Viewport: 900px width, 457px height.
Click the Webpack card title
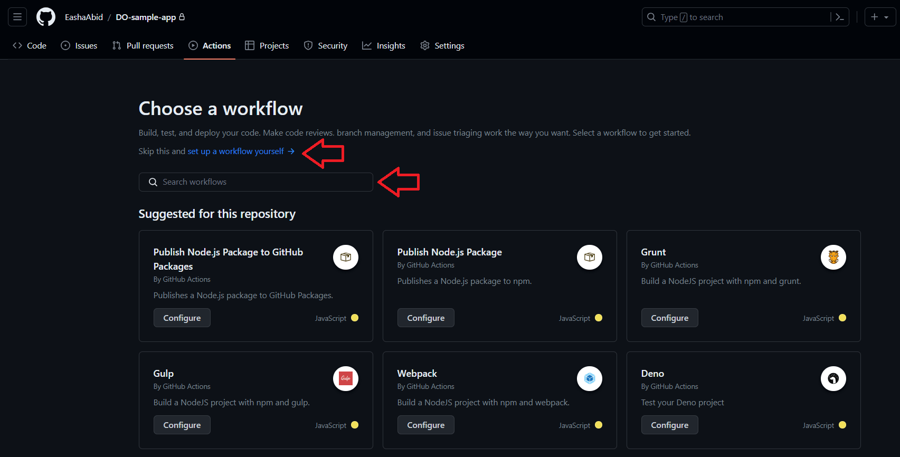coord(417,374)
